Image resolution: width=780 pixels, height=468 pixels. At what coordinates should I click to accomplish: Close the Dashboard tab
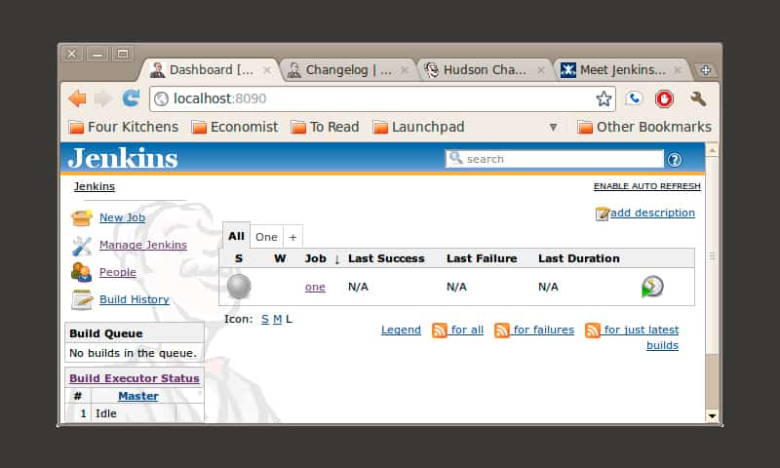[267, 70]
